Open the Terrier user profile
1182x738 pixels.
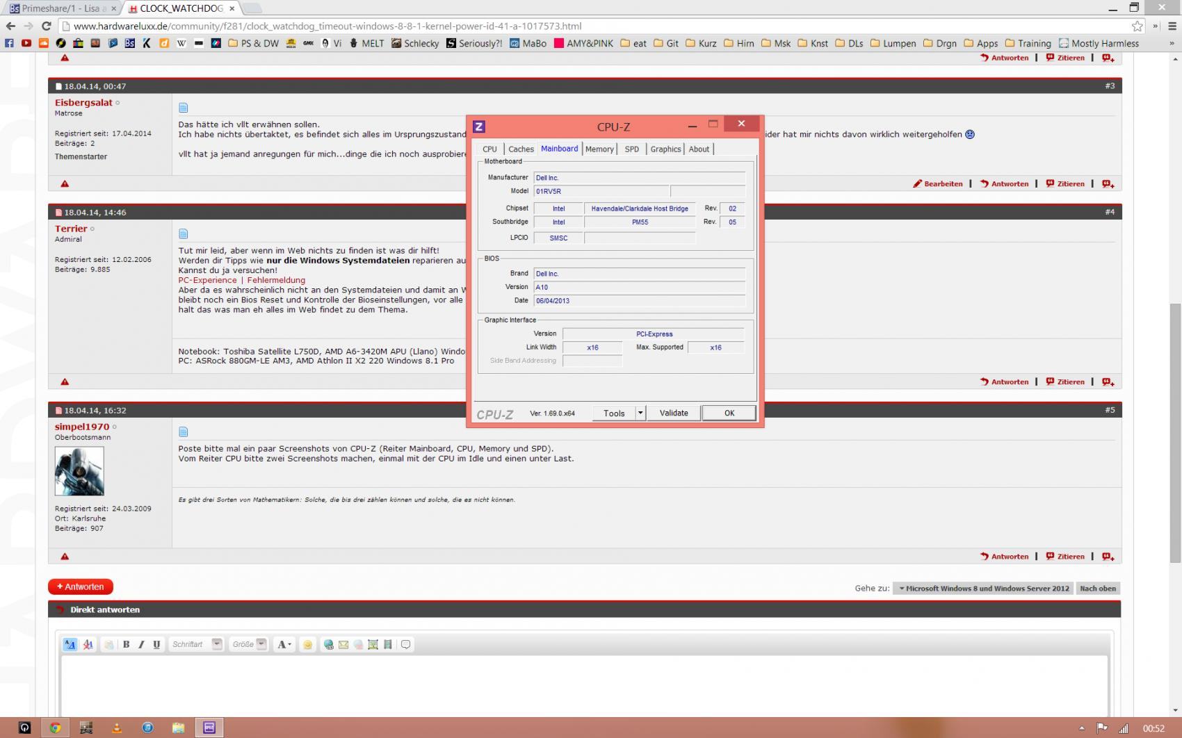point(71,229)
